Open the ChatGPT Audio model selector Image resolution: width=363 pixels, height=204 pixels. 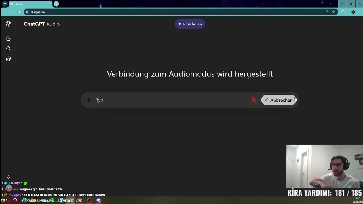[42, 24]
